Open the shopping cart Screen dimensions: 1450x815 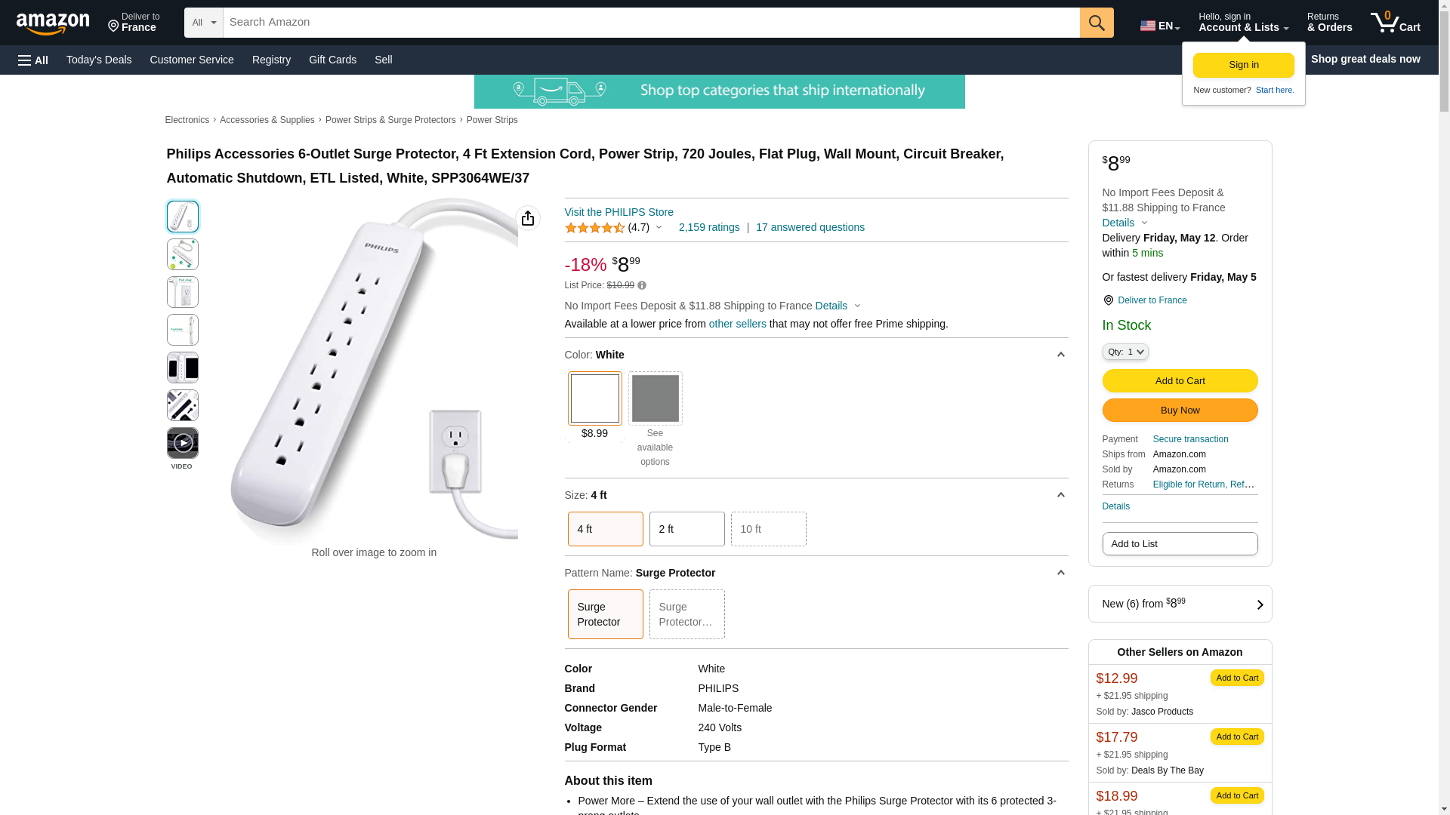coord(1395,23)
